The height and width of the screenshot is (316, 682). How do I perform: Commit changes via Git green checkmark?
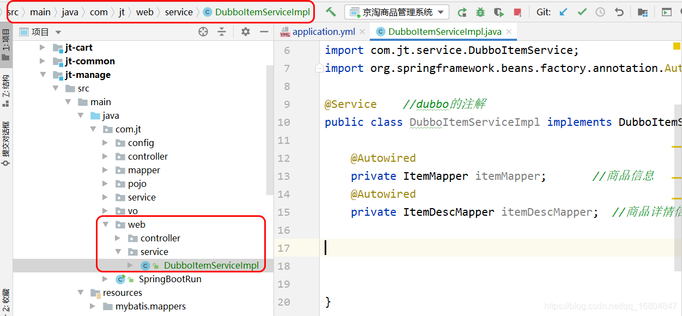pos(582,11)
